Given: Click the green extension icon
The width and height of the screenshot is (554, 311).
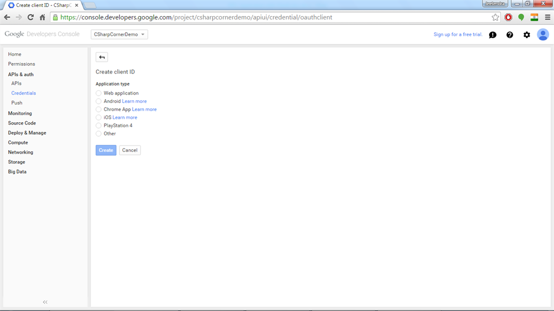Looking at the screenshot, I should click(x=521, y=17).
